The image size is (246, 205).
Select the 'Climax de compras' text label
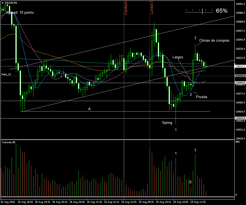pyautogui.click(x=214, y=41)
